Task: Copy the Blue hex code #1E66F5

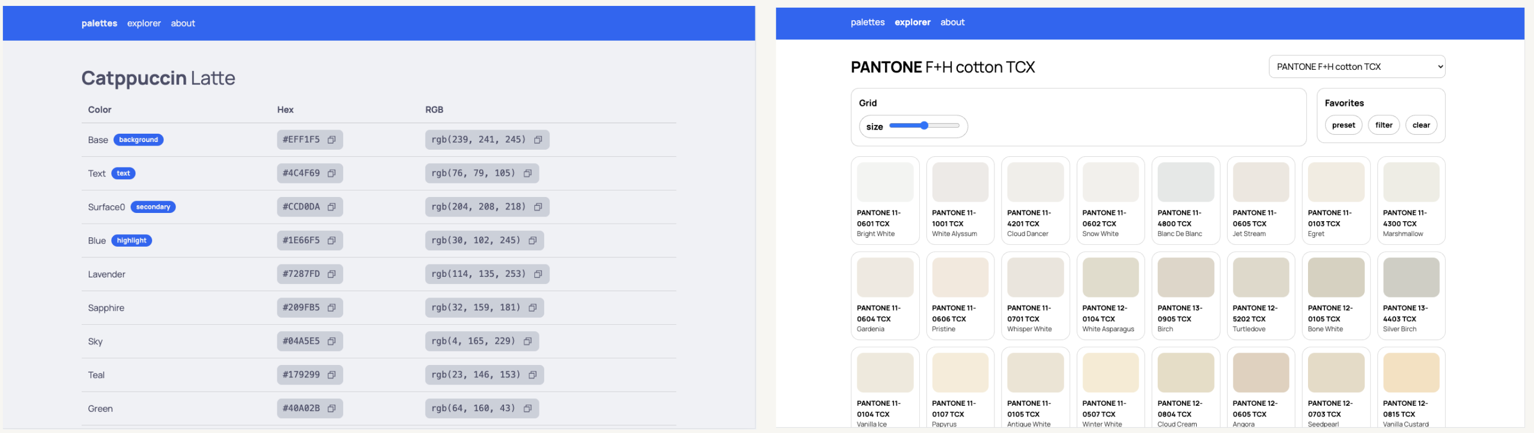Action: tap(332, 241)
